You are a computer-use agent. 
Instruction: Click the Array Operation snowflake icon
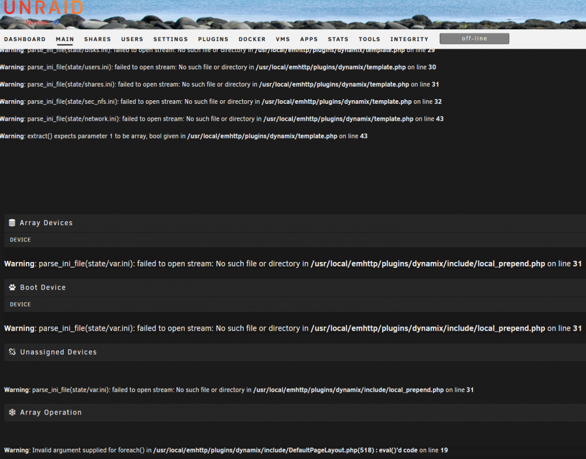point(12,412)
